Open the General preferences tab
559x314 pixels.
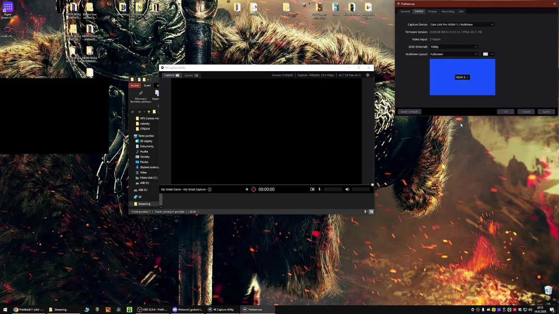405,11
